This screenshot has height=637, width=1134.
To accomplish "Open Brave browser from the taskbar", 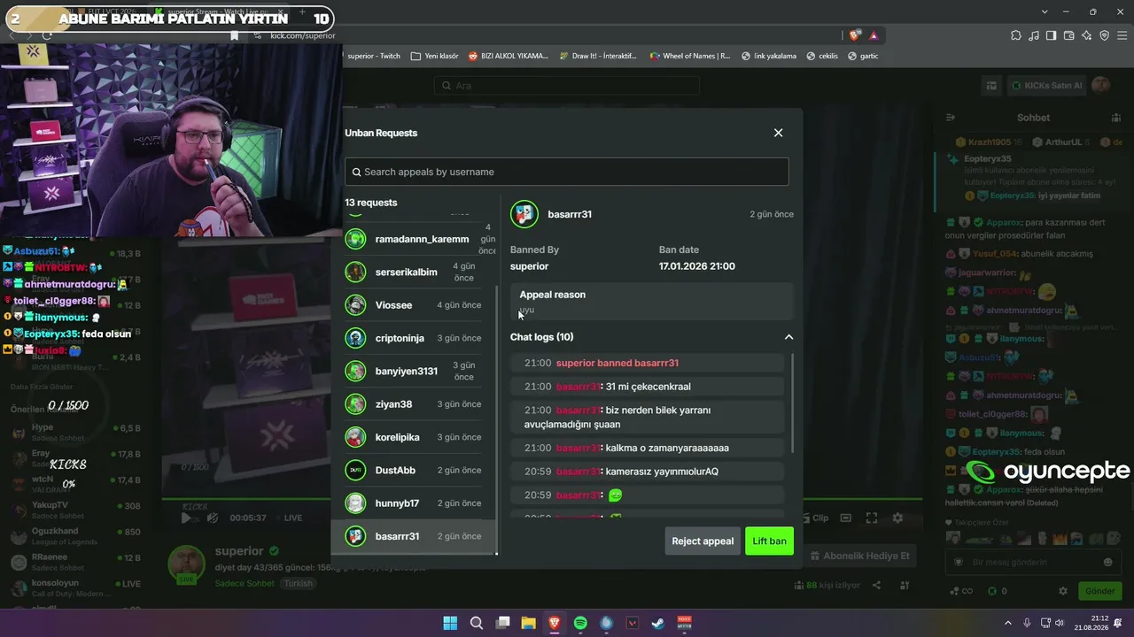I will tap(555, 623).
